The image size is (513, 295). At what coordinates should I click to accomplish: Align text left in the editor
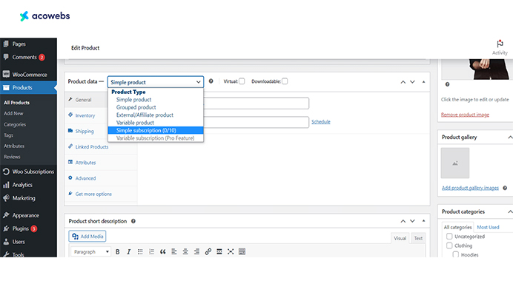174,251
